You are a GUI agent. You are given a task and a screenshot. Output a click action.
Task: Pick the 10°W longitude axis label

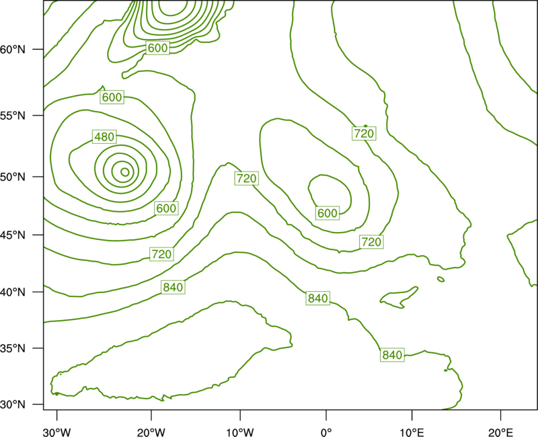(239, 432)
